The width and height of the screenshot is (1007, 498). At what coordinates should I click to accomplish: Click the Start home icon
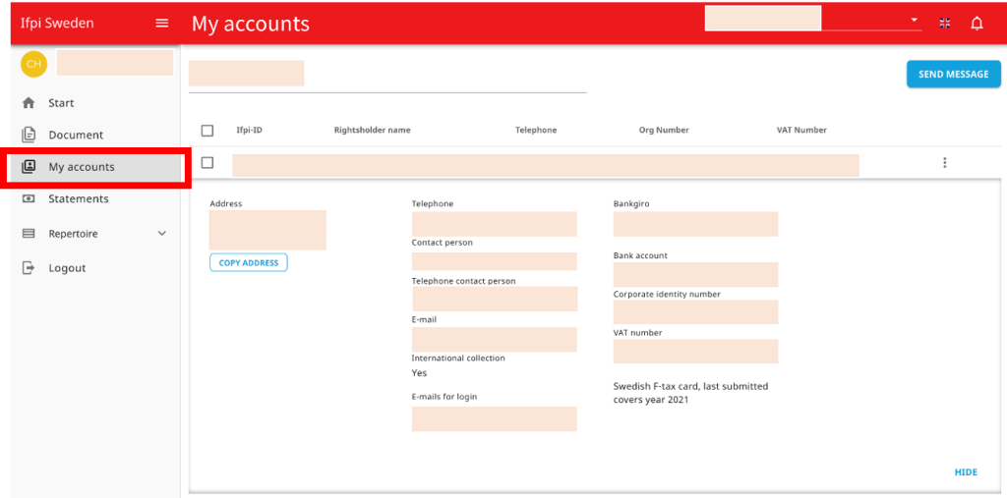29,103
